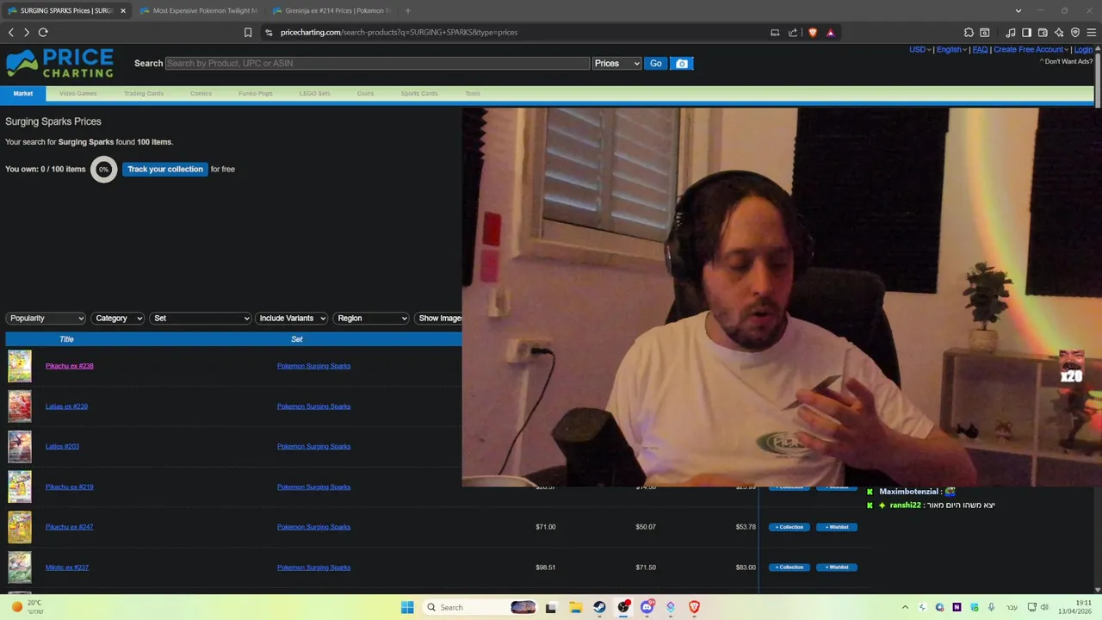Expand the Create Free Account menu

(x=1031, y=50)
